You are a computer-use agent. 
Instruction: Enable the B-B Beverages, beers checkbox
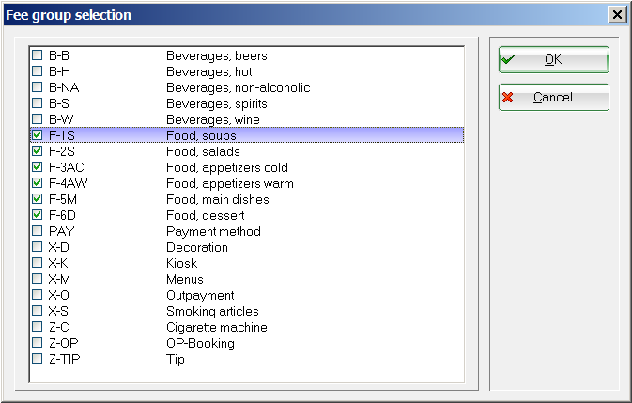pos(38,56)
